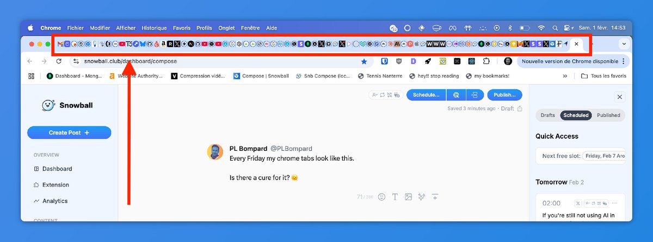Add a thread post with plus-line icon

click(435, 196)
